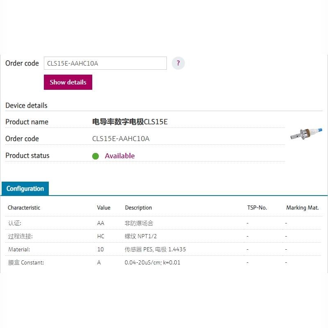Screen dimensions: 328x328
Task: Click the Device details section header
Action: coord(26,105)
